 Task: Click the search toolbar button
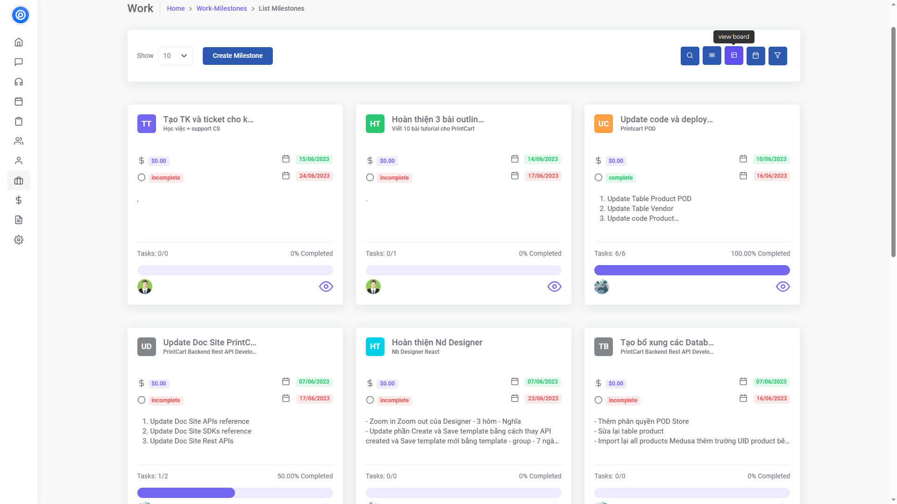(x=690, y=56)
